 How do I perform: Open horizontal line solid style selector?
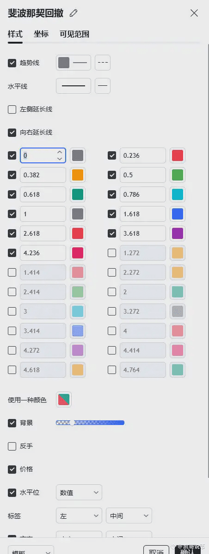(x=74, y=86)
